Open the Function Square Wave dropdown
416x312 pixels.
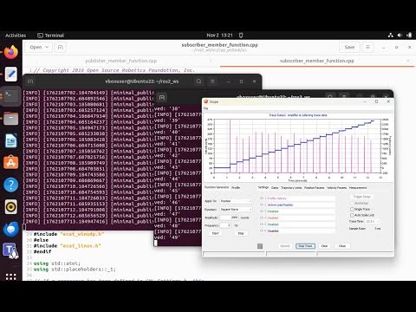coord(236,209)
